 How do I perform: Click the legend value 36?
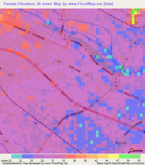(x=74, y=161)
